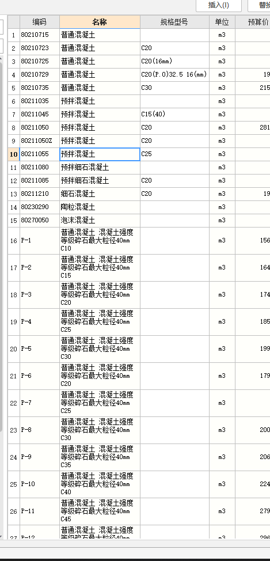Image resolution: width=270 pixels, height=561 pixels.
Task: Click name cell of row P-1 ending C10
Action: pos(100,241)
